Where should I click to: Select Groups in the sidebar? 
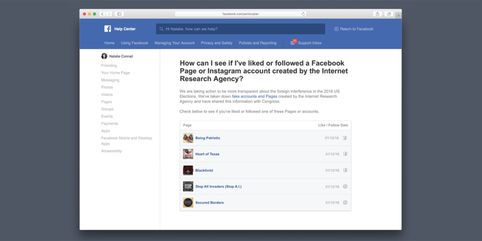coord(107,109)
